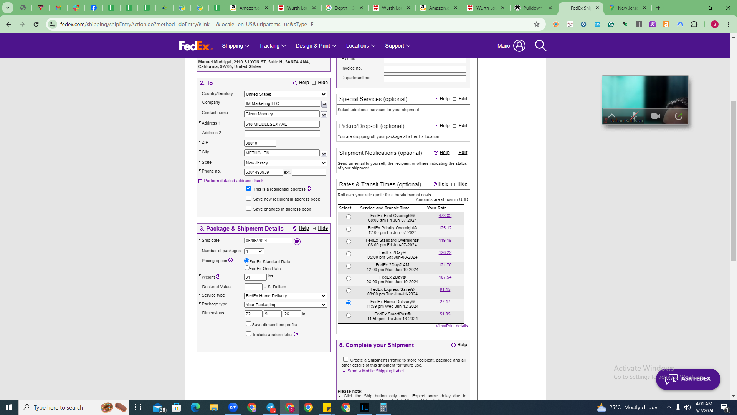Enable 'Save dimensions profile' checkbox
737x415 pixels.
pyautogui.click(x=249, y=324)
